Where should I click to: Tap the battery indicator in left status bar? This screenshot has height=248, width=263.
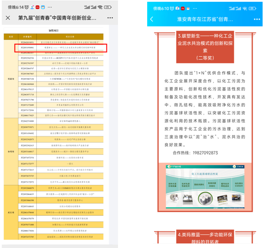pos(107,7)
